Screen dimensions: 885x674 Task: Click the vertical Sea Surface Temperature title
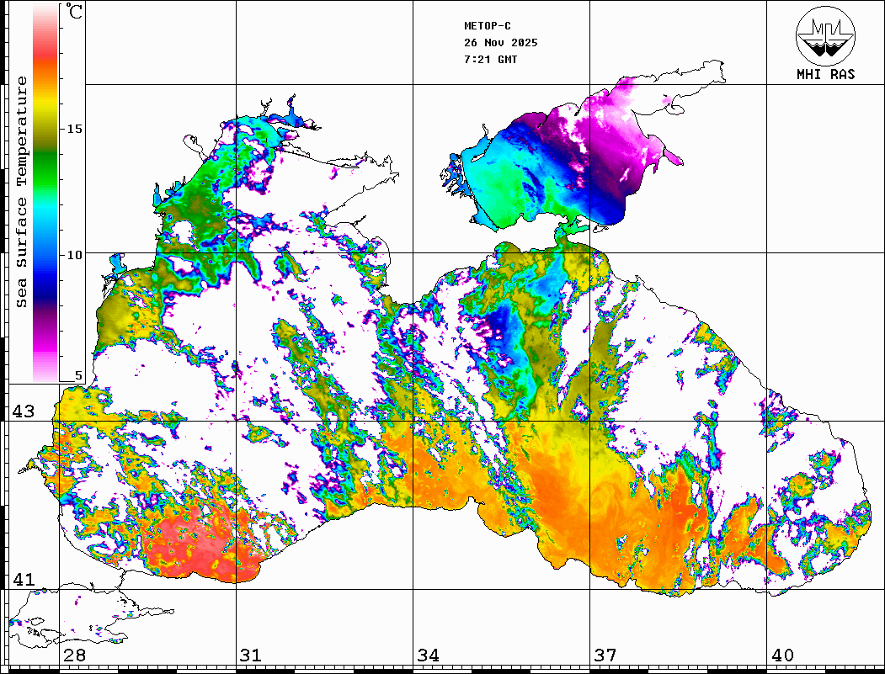click(x=22, y=192)
